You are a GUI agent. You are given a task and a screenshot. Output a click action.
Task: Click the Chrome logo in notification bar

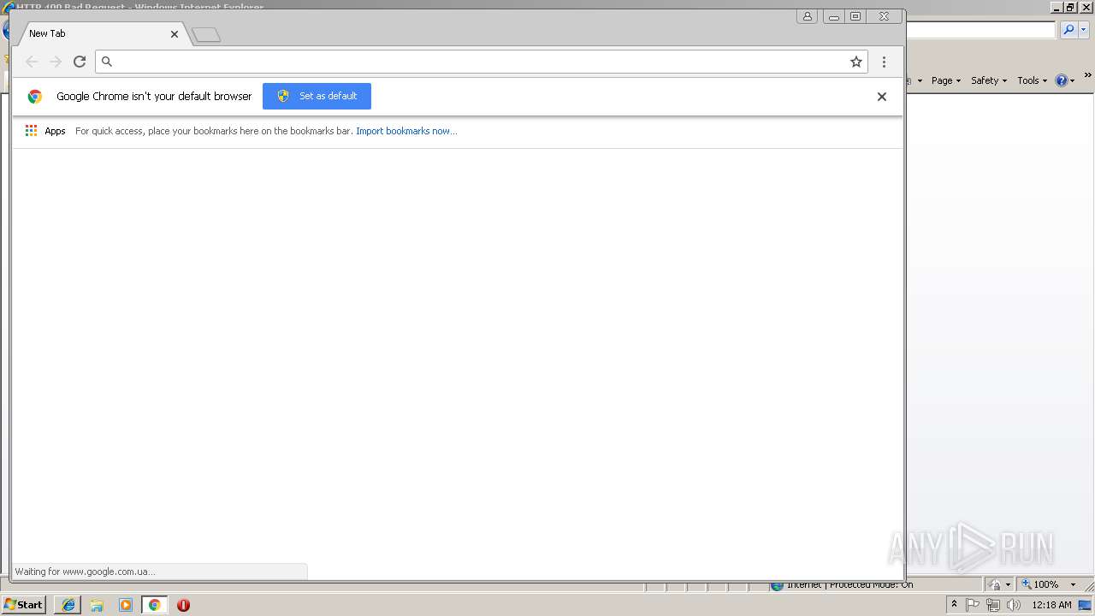pos(35,97)
